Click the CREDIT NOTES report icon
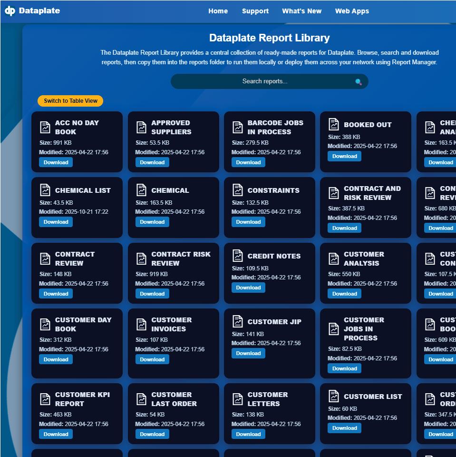This screenshot has height=457, width=456. click(x=237, y=256)
